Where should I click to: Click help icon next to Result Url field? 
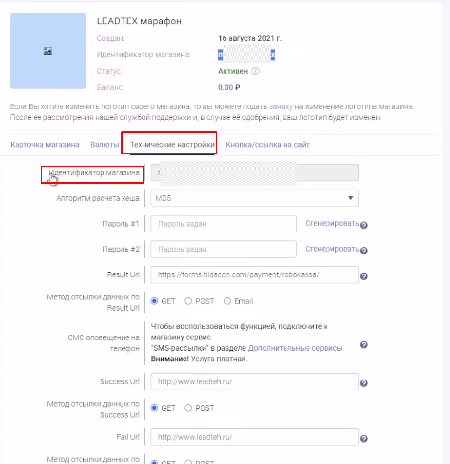[x=364, y=276]
